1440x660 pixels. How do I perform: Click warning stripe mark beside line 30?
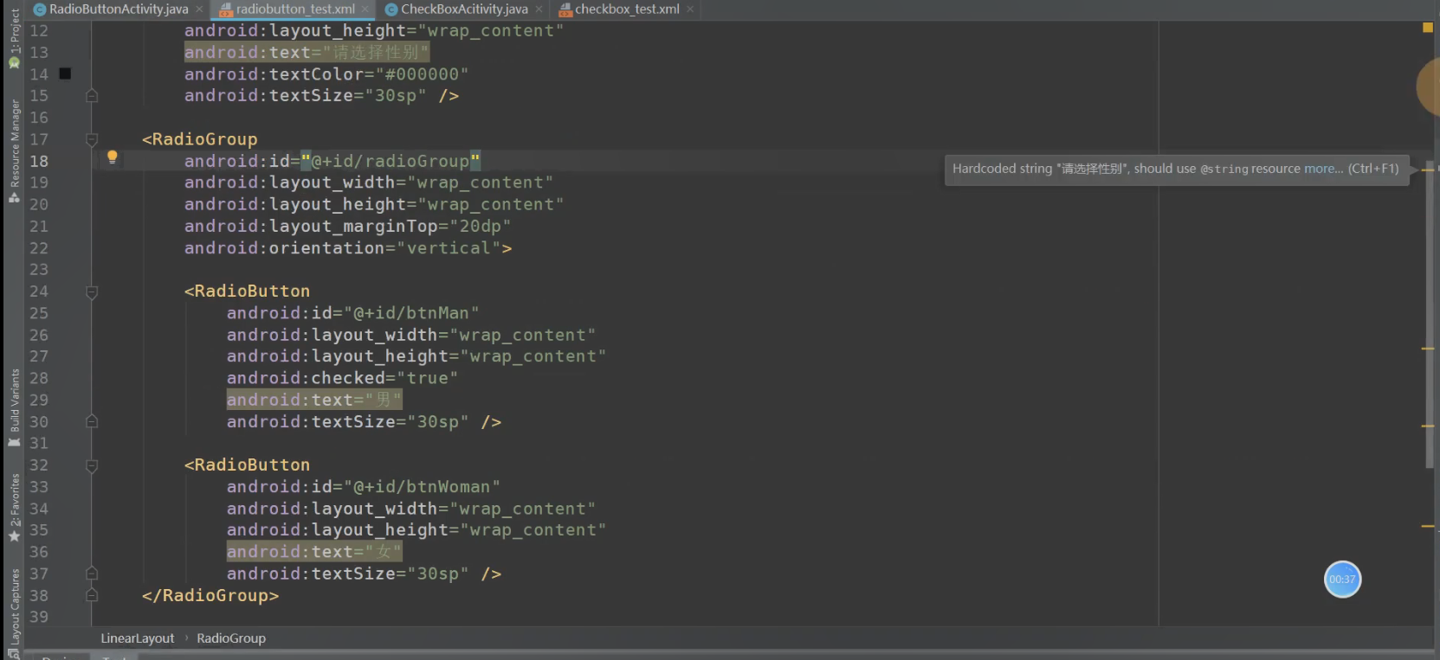1428,426
